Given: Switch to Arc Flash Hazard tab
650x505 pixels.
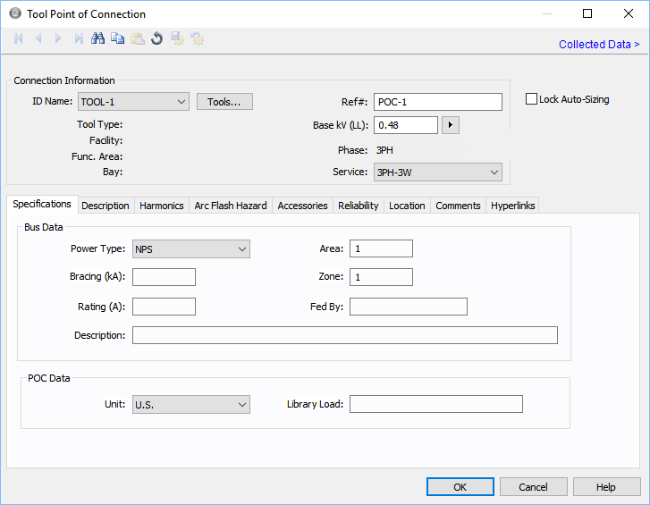Looking at the screenshot, I should click(231, 206).
